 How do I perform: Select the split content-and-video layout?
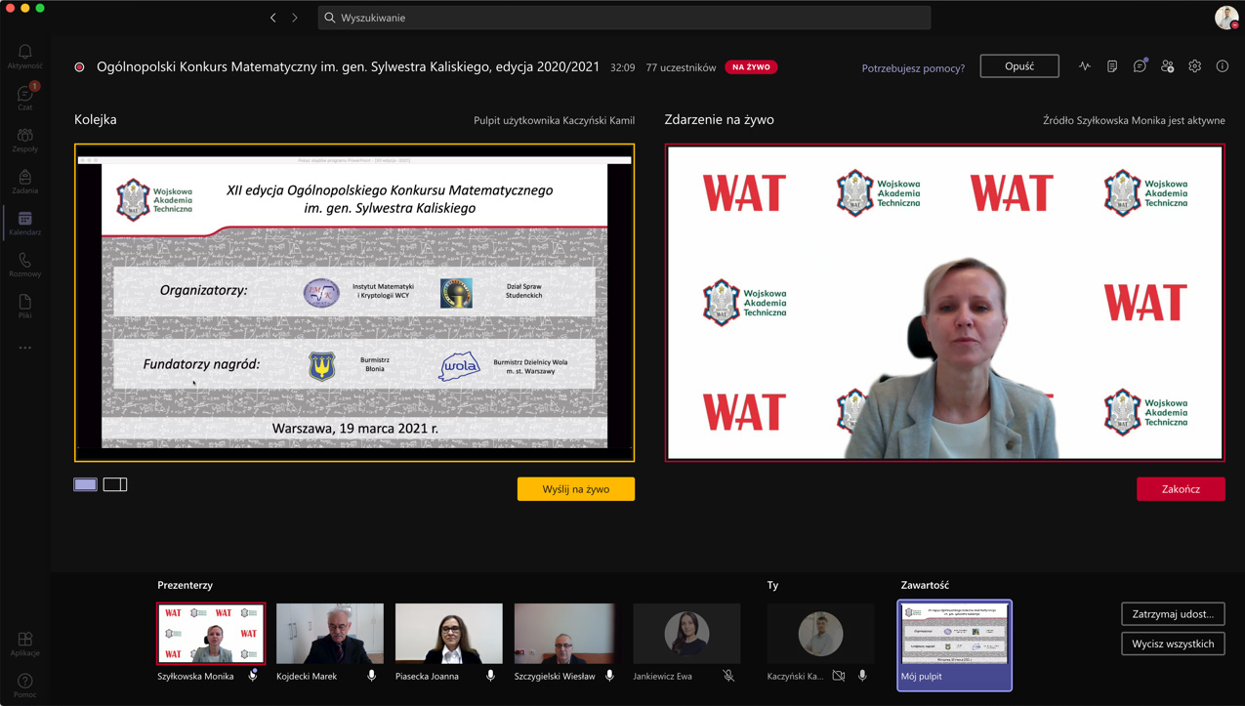pyautogui.click(x=115, y=484)
